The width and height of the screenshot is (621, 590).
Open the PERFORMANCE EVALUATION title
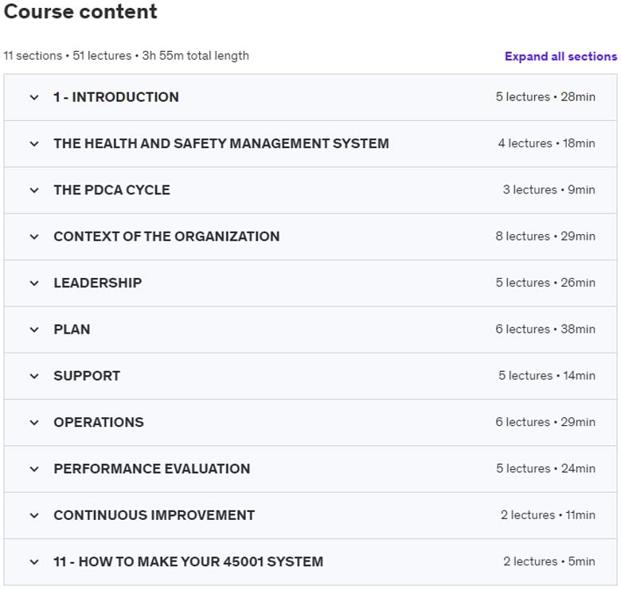pyautogui.click(x=152, y=469)
